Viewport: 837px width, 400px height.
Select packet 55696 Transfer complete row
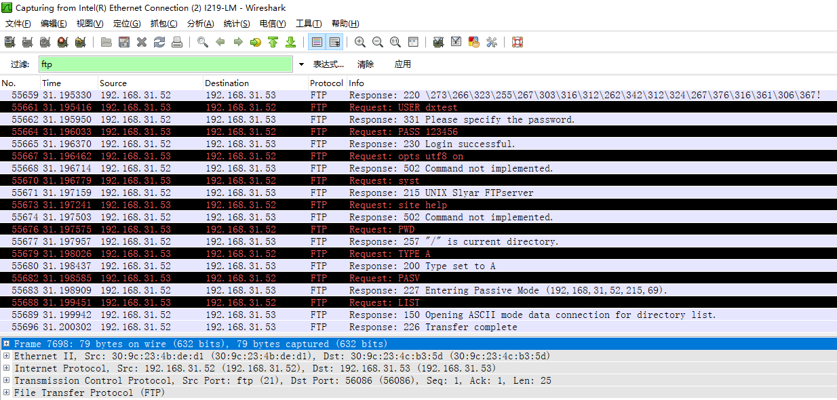coord(418,327)
